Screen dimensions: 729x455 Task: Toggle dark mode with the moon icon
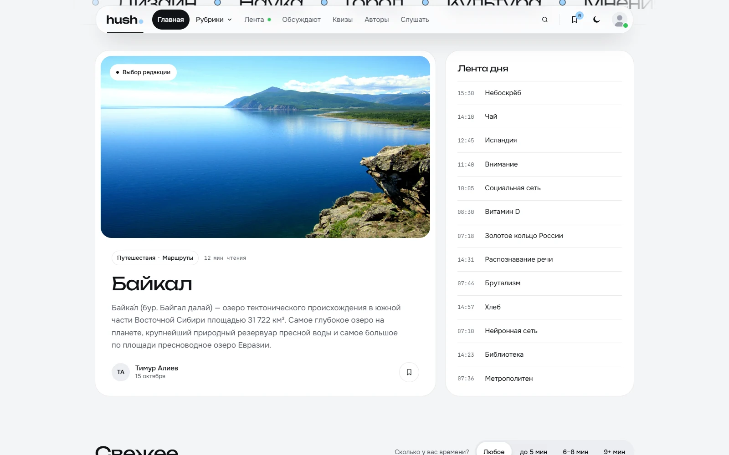(x=596, y=20)
